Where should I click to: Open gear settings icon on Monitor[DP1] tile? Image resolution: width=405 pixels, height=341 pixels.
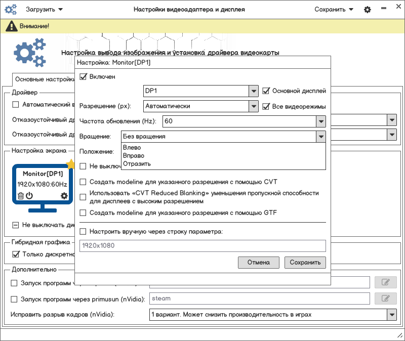pos(64,196)
